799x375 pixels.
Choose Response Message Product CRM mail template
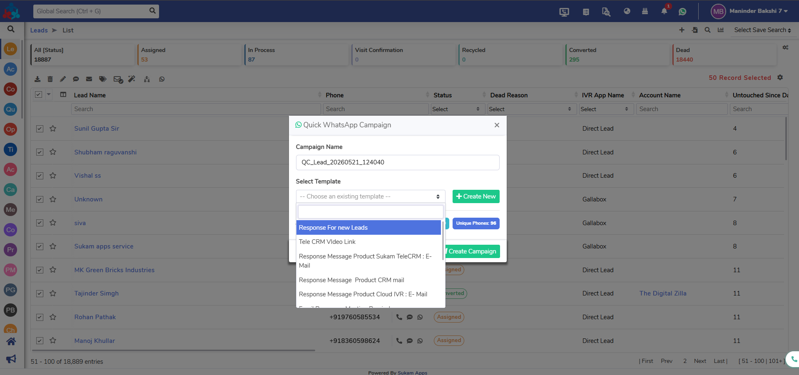click(368, 280)
